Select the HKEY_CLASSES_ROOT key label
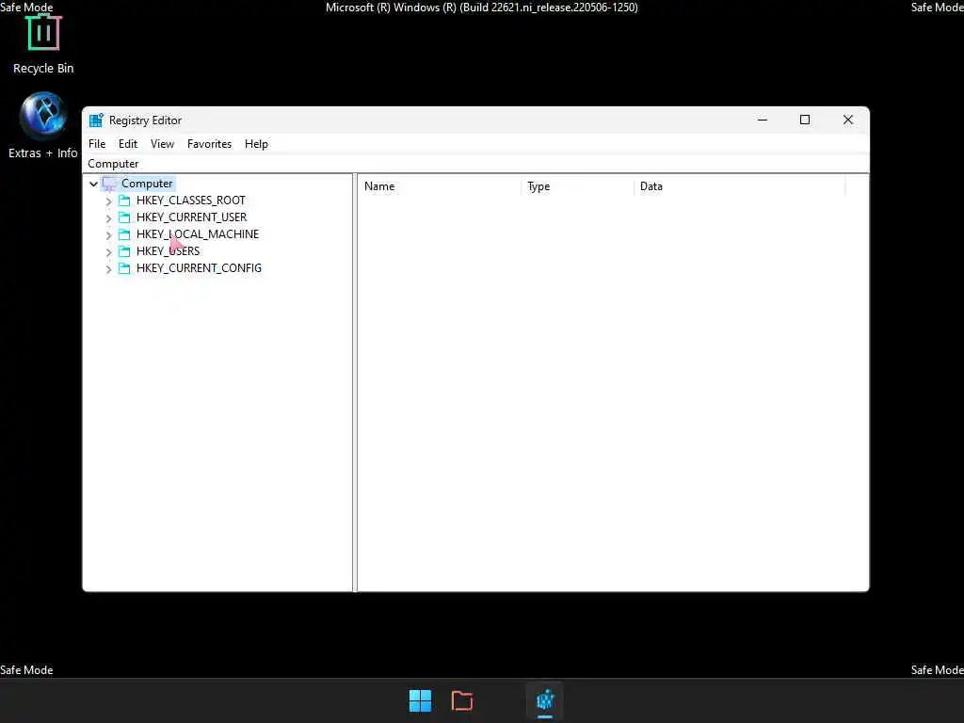The width and height of the screenshot is (964, 723). 190,201
